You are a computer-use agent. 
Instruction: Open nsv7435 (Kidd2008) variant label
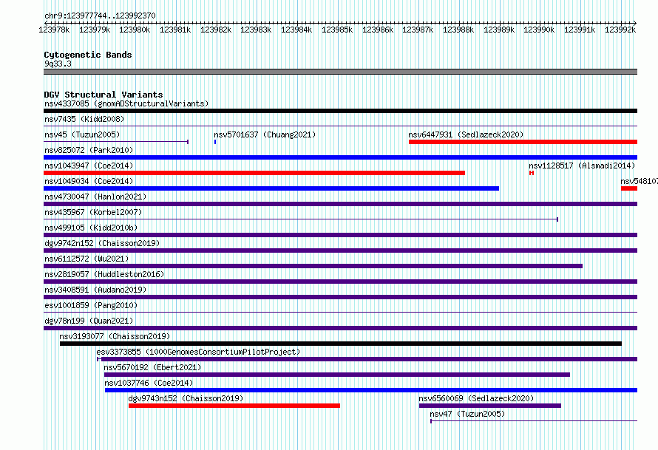click(x=84, y=119)
